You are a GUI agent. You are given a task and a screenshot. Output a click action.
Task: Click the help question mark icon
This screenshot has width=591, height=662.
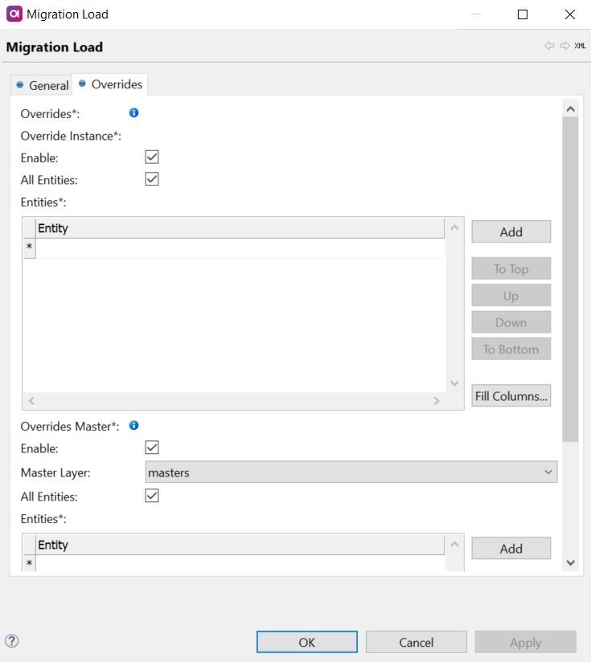coord(12,641)
